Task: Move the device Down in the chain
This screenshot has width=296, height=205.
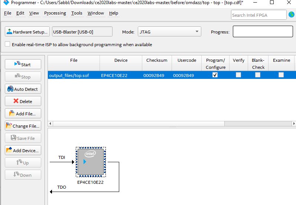Action: (23, 175)
